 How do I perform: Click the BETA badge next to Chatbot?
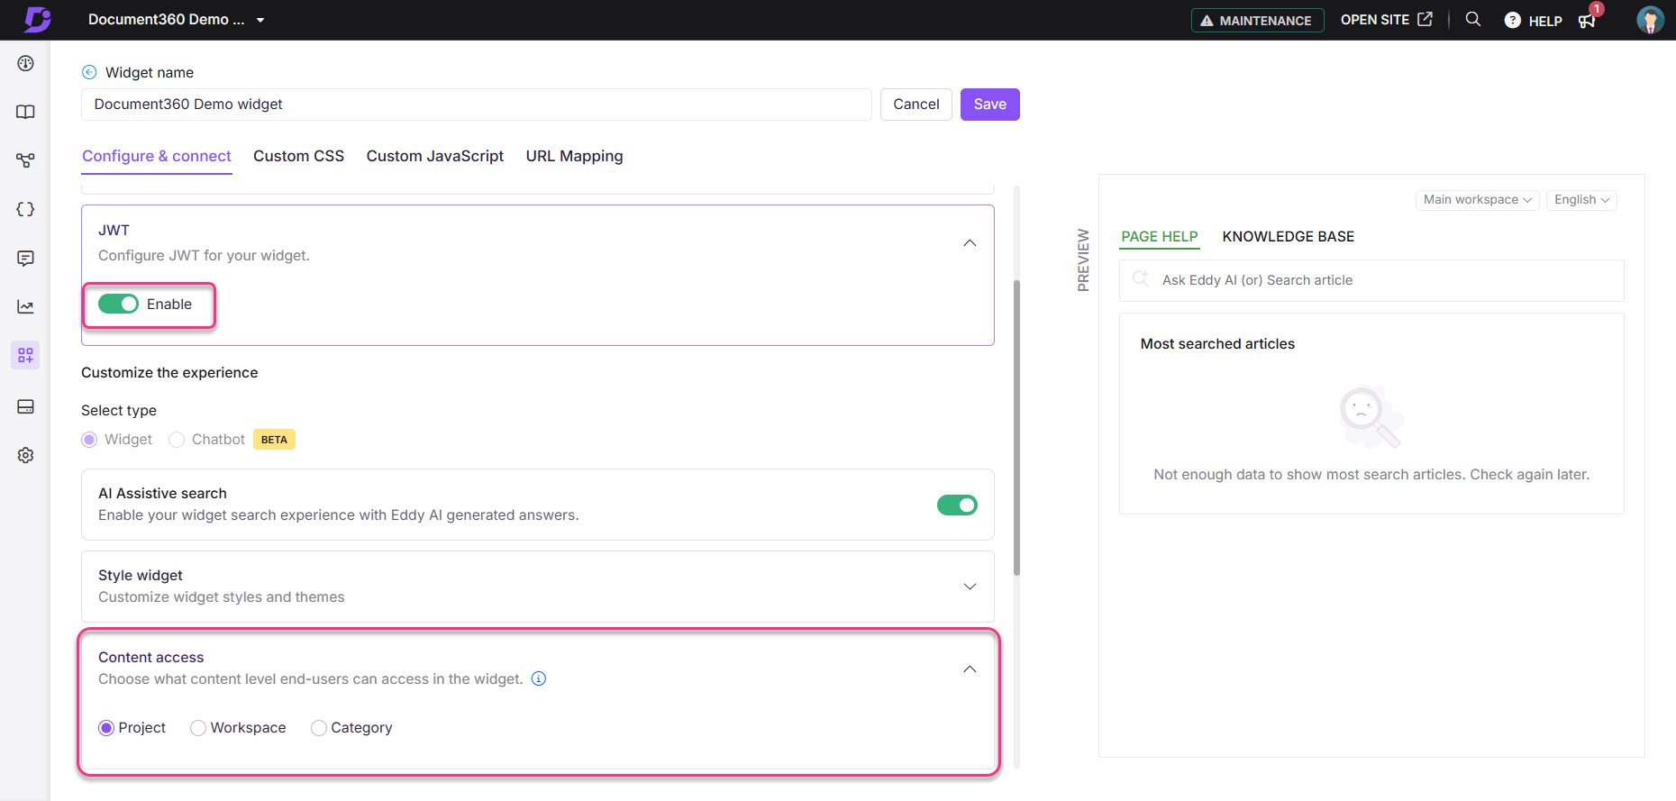pos(274,440)
